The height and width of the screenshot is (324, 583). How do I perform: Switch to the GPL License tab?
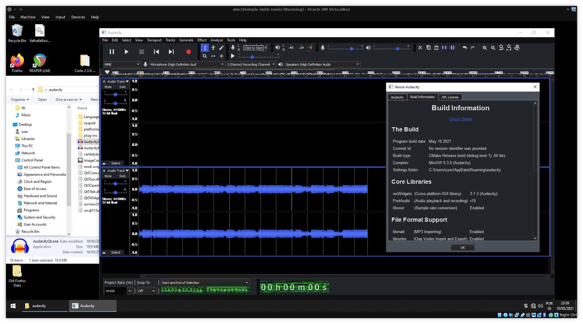(450, 97)
